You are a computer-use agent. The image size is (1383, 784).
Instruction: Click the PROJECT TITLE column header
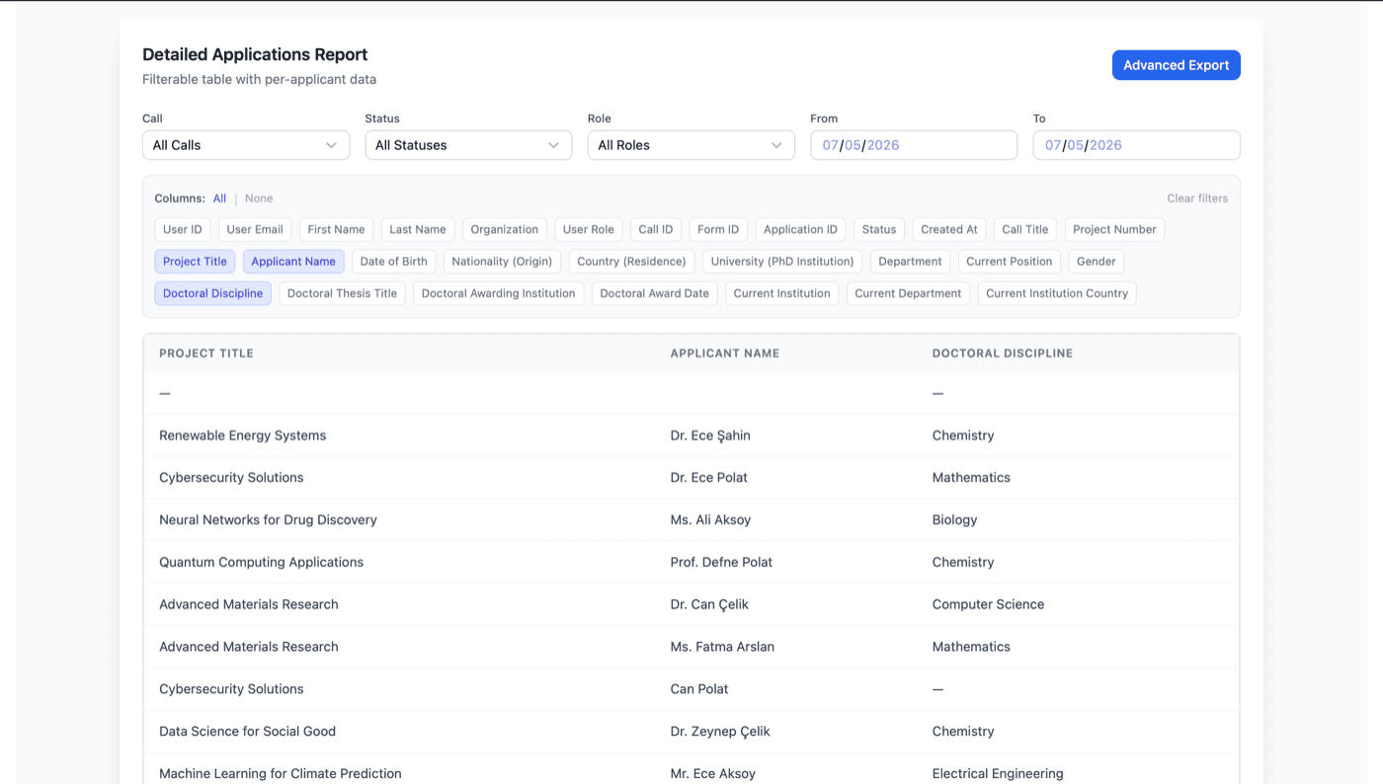coord(206,353)
